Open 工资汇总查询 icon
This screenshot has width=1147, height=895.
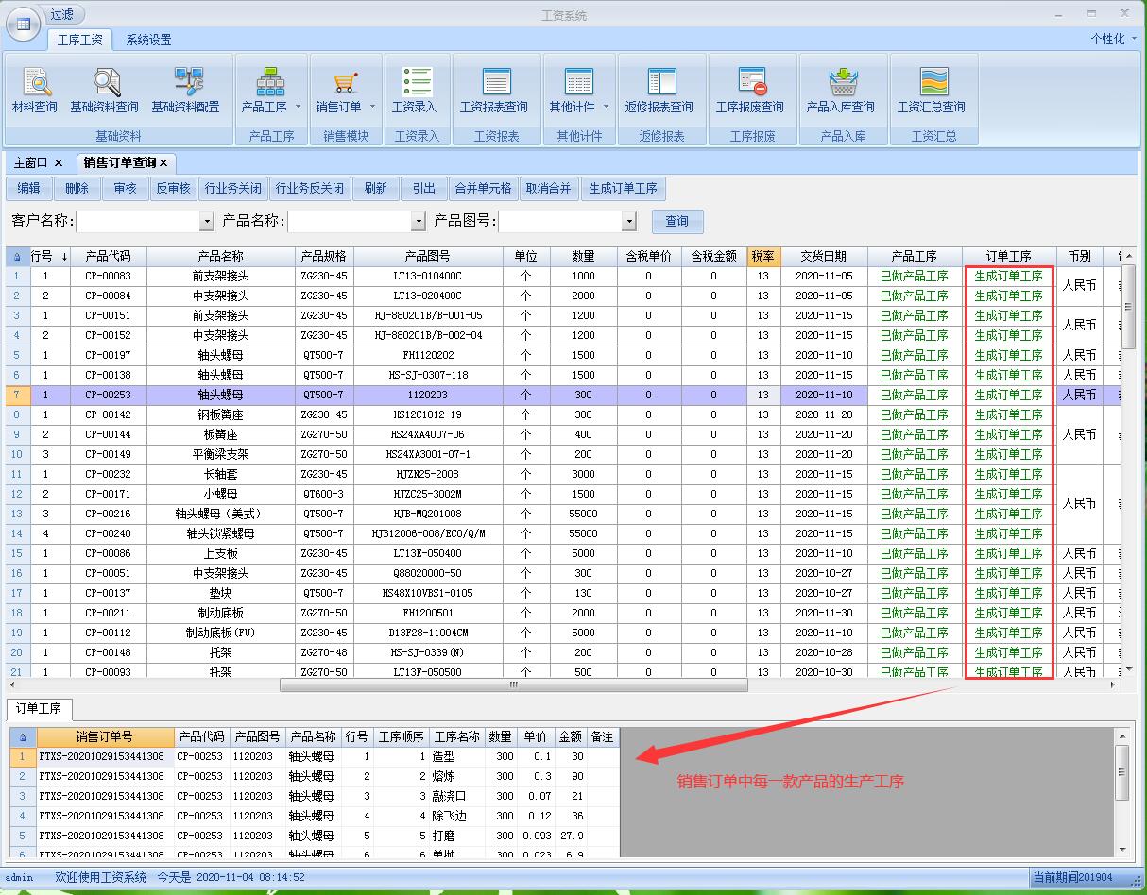pyautogui.click(x=933, y=82)
